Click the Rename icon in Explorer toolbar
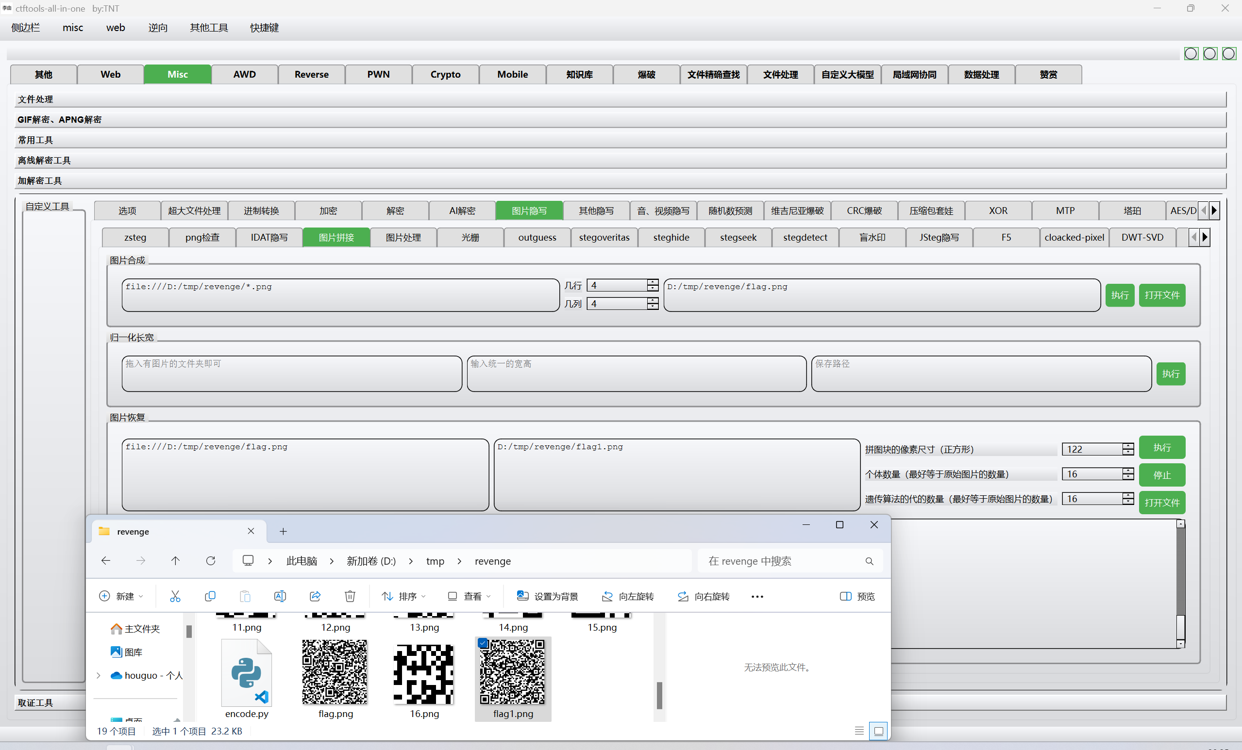1242x750 pixels. (280, 596)
